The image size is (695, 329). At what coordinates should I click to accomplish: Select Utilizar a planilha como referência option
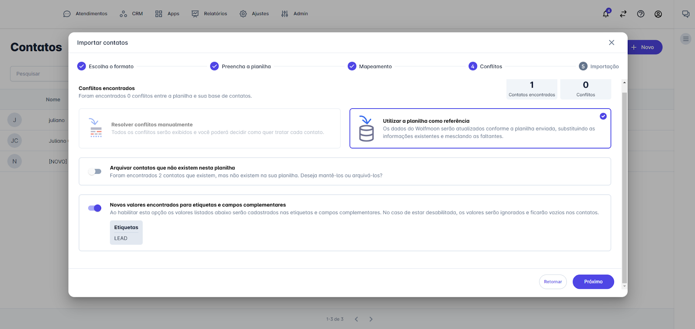click(480, 128)
